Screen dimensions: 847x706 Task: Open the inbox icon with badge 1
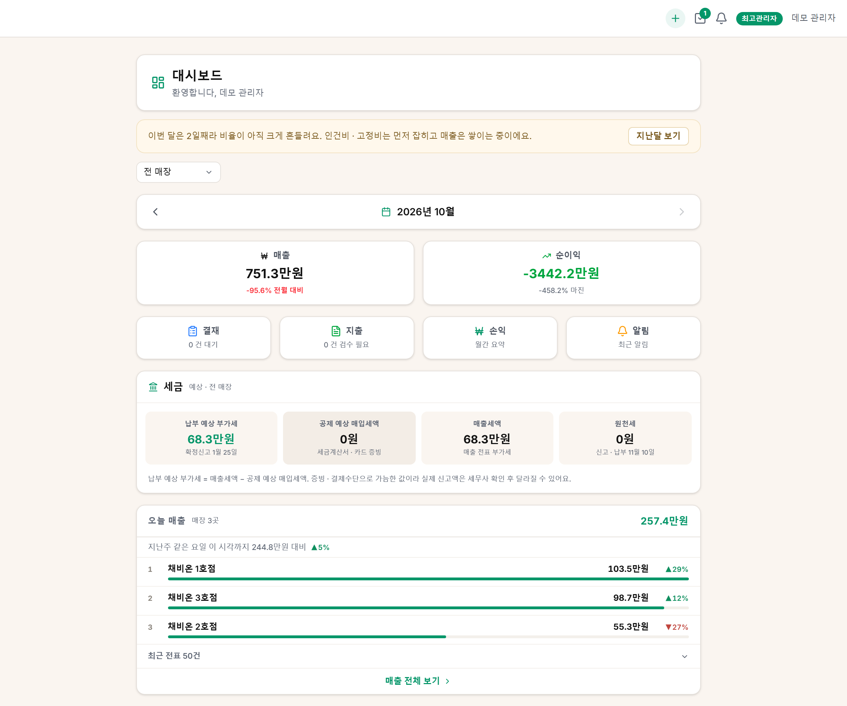coord(701,18)
